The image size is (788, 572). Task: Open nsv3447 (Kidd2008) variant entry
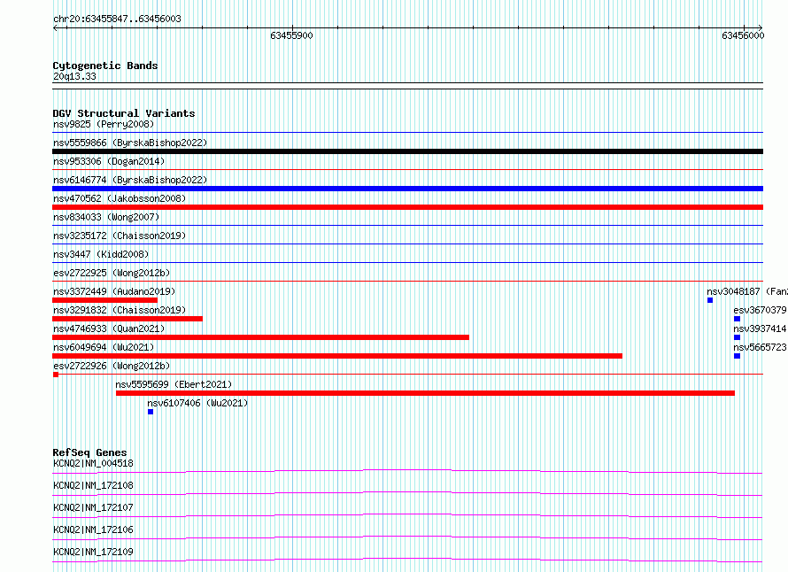[x=101, y=254]
